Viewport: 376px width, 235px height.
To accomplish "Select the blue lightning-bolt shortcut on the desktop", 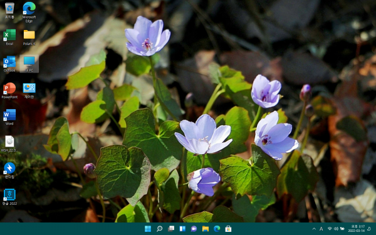I will point(9,170).
